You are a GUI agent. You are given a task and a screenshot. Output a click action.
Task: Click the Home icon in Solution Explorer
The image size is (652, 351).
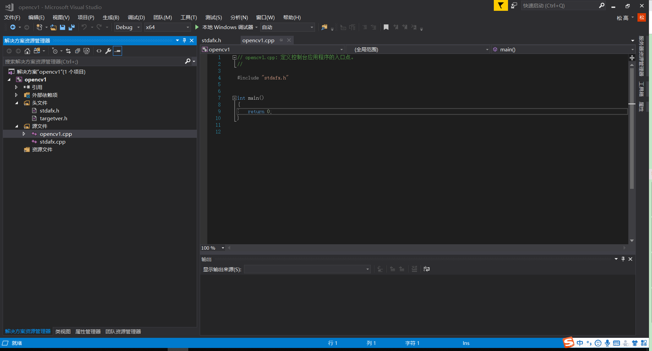[x=27, y=51]
